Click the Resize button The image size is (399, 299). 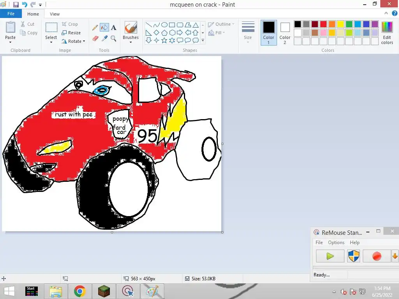71,33
